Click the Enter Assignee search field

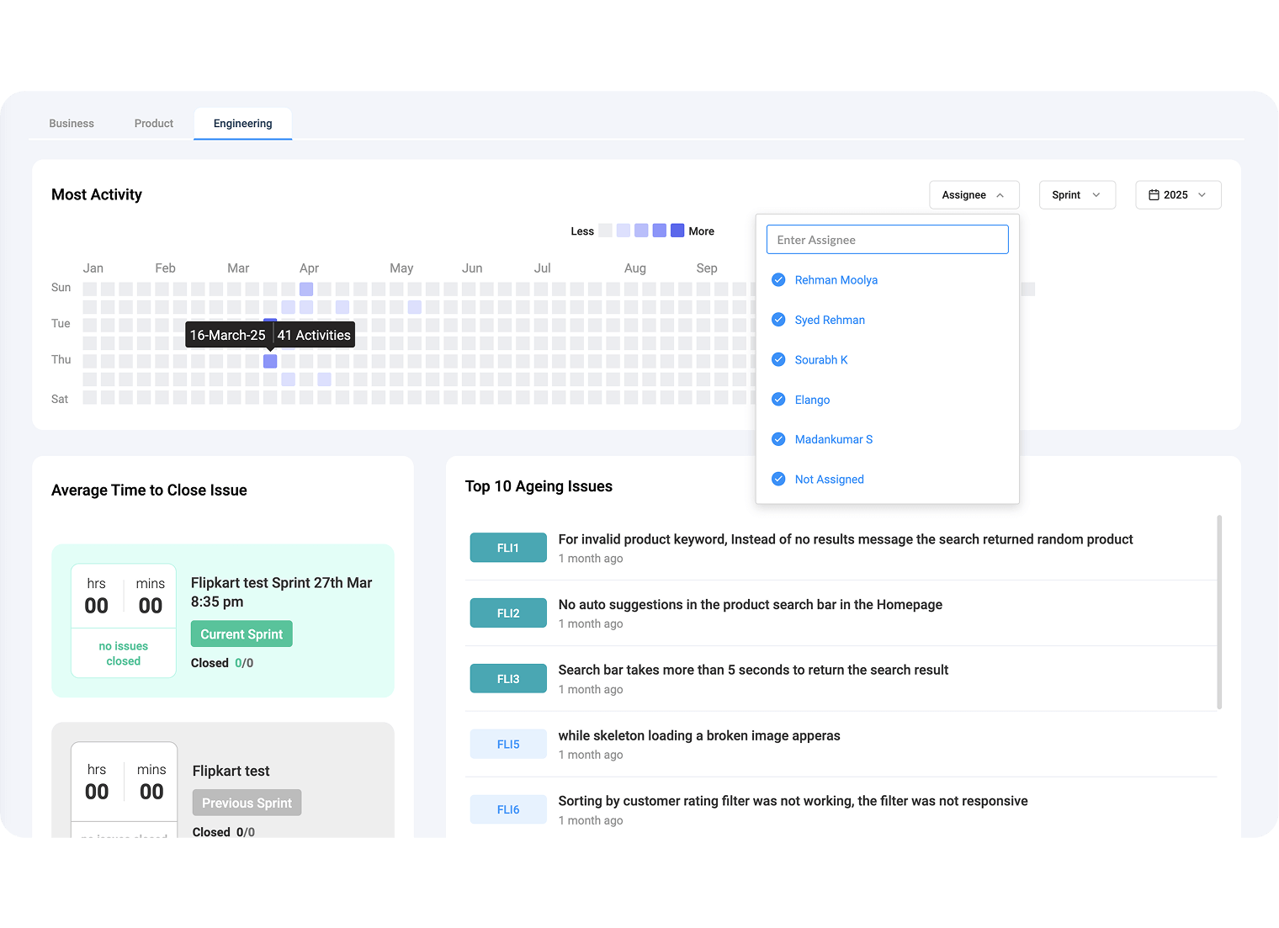tap(887, 240)
